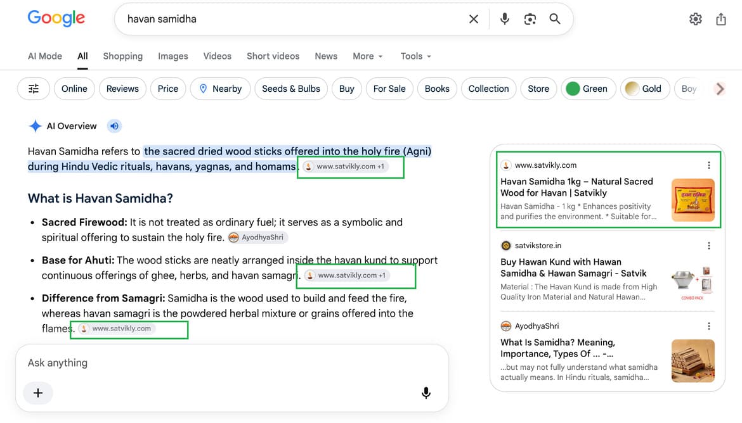Listen to AI Overview speaker icon

click(114, 126)
